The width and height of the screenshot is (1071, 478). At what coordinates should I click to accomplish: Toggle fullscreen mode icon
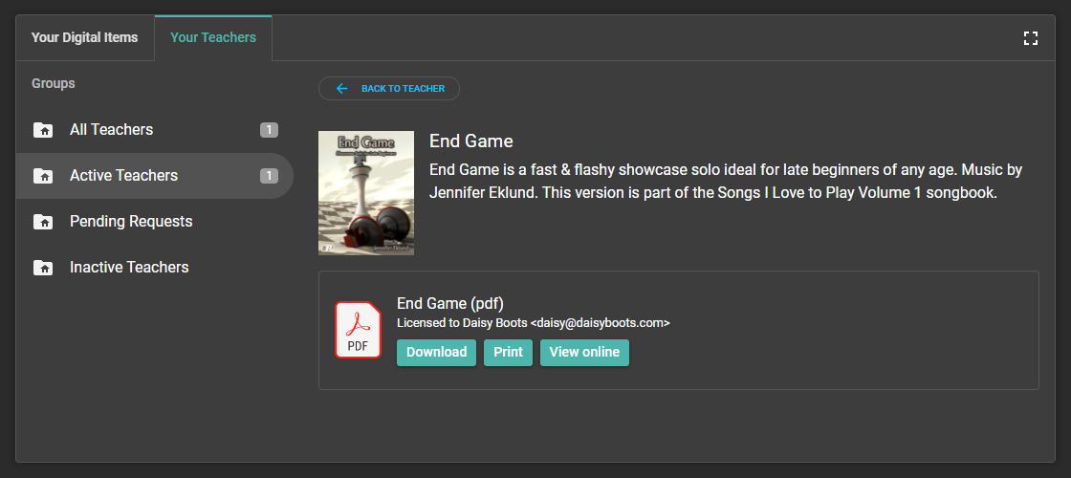coord(1031,38)
